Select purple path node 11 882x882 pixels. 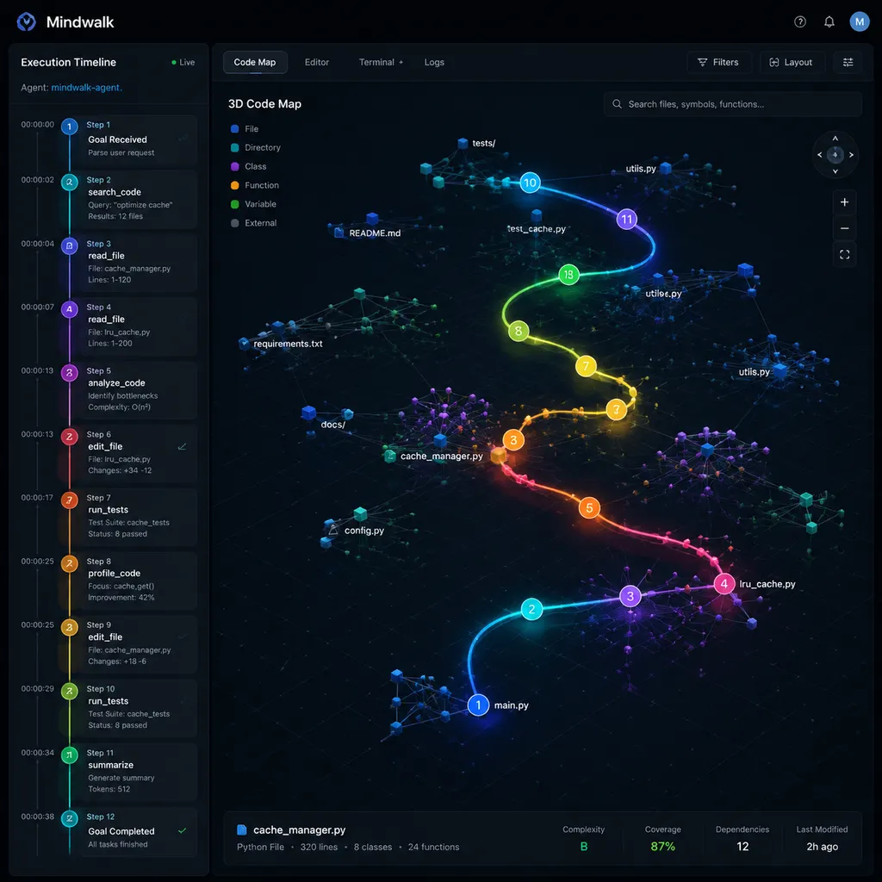pyautogui.click(x=627, y=220)
